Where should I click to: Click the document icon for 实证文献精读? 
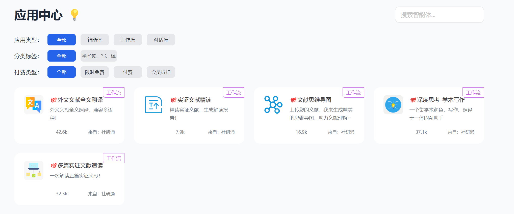tap(153, 105)
